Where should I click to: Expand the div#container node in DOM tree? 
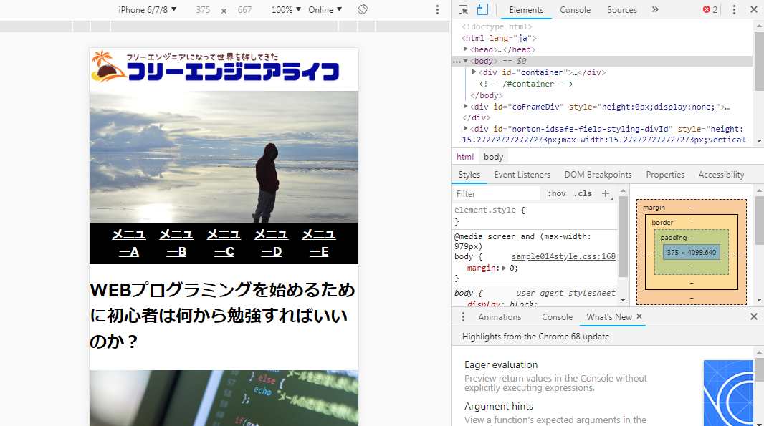pyautogui.click(x=474, y=72)
